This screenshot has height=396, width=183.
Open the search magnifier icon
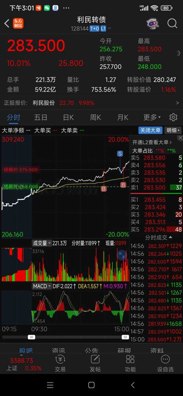(172, 23)
